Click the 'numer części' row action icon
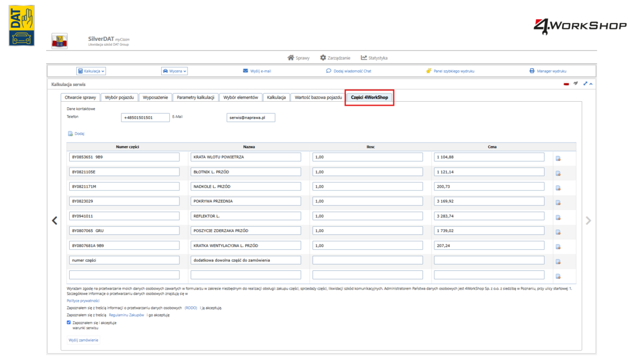 click(558, 262)
